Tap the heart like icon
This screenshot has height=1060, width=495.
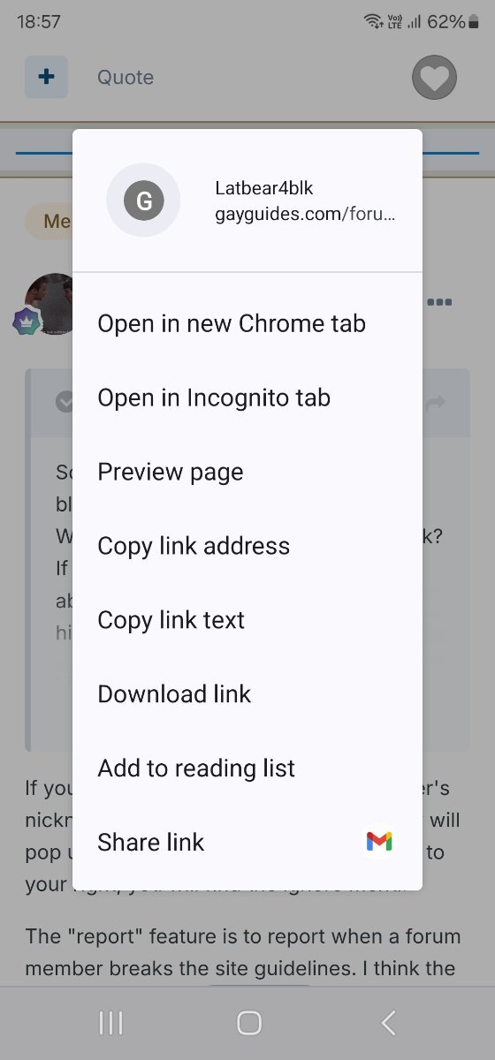point(434,78)
